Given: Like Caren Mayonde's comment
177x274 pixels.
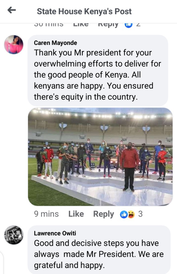Looking at the screenshot, I should pyautogui.click(x=76, y=214).
